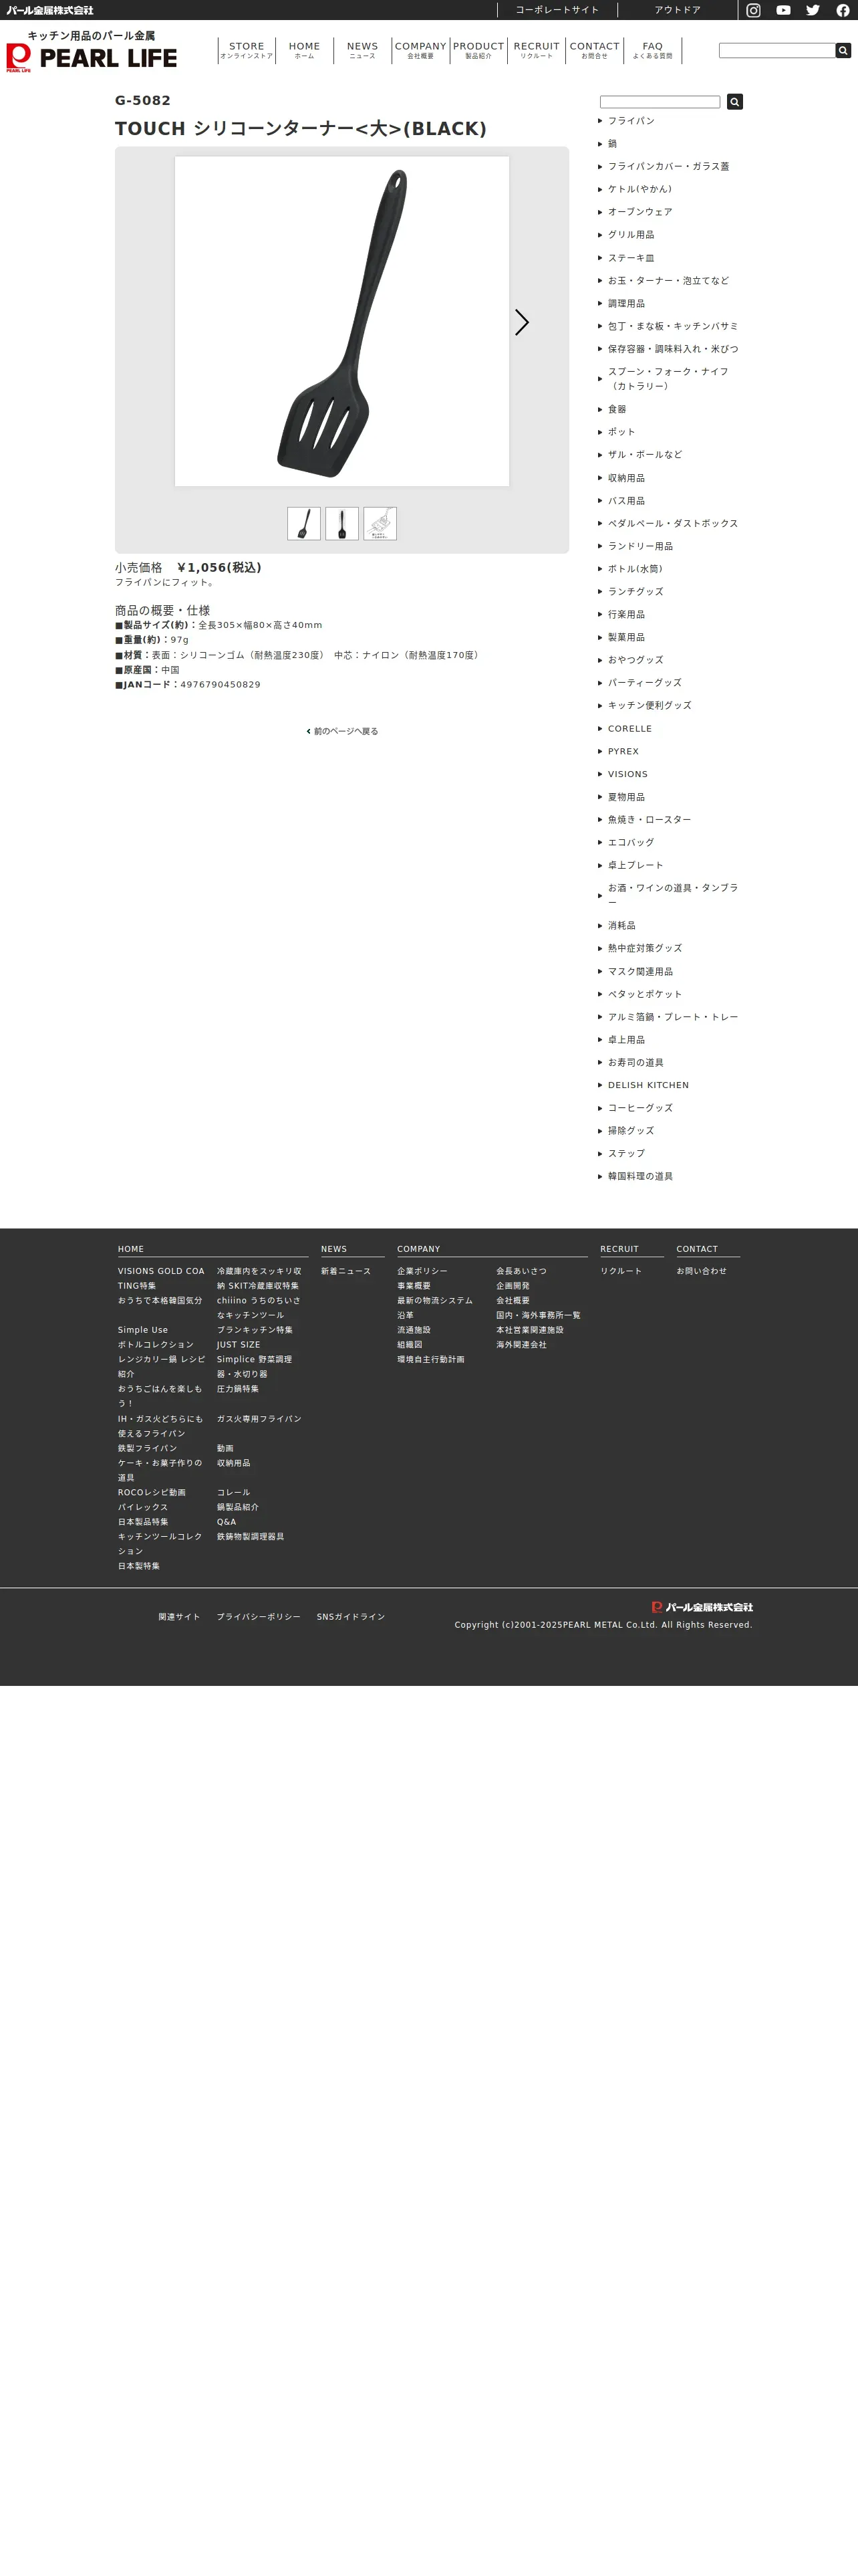Click the header search magnifier button
This screenshot has width=858, height=2576.
pyautogui.click(x=843, y=50)
